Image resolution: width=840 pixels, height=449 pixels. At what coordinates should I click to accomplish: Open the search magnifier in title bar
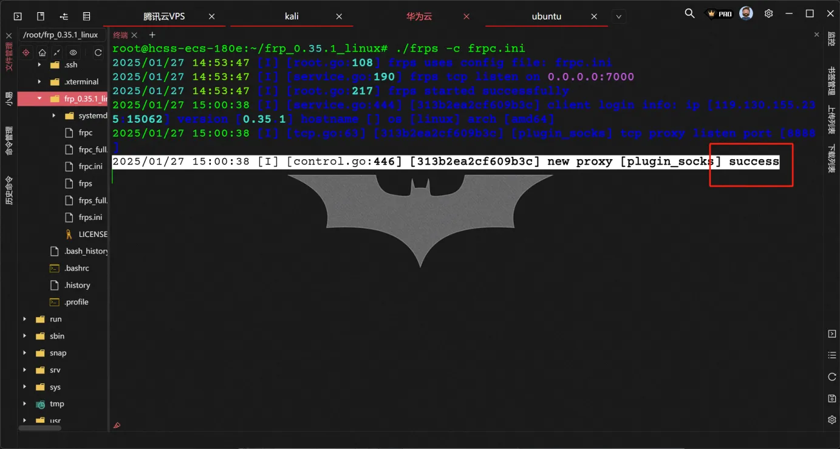point(689,13)
